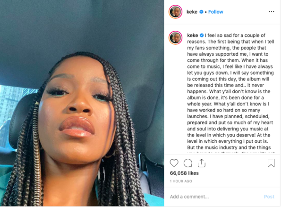Image resolution: width=281 pixels, height=207 pixels.
Task: Focus the Add a comment field
Action: pos(215,197)
